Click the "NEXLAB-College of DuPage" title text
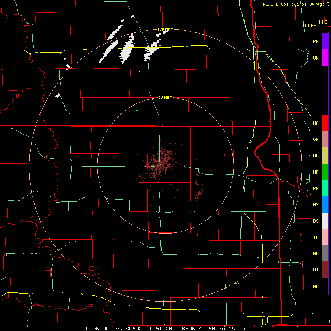The width and height of the screenshot is (331, 331). pos(293,4)
